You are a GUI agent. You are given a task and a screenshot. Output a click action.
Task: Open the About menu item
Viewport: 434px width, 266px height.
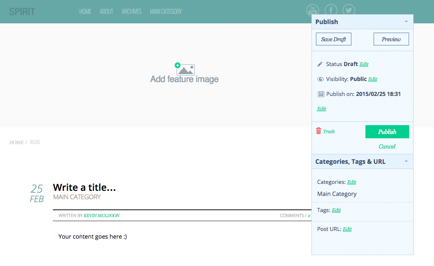pos(106,12)
